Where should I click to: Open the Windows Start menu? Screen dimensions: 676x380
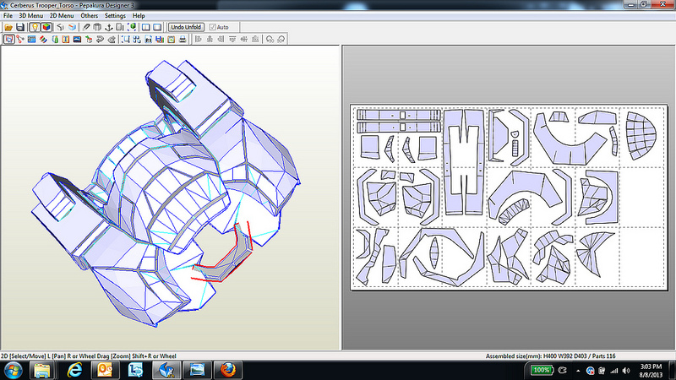(13, 370)
